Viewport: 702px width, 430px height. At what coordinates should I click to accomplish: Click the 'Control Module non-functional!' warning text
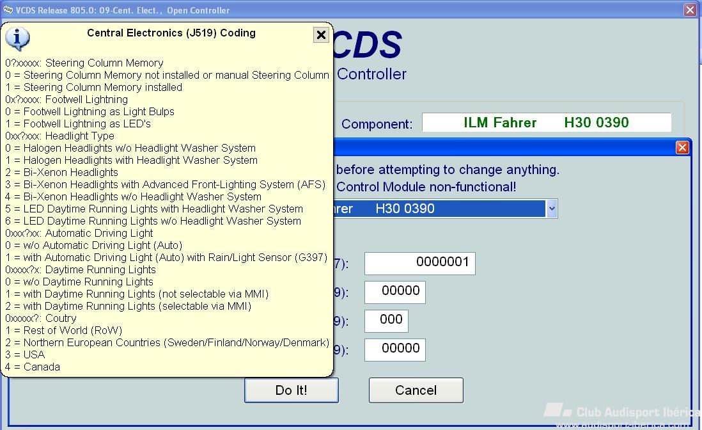click(426, 186)
